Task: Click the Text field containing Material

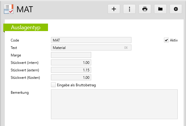Action: 86,47
